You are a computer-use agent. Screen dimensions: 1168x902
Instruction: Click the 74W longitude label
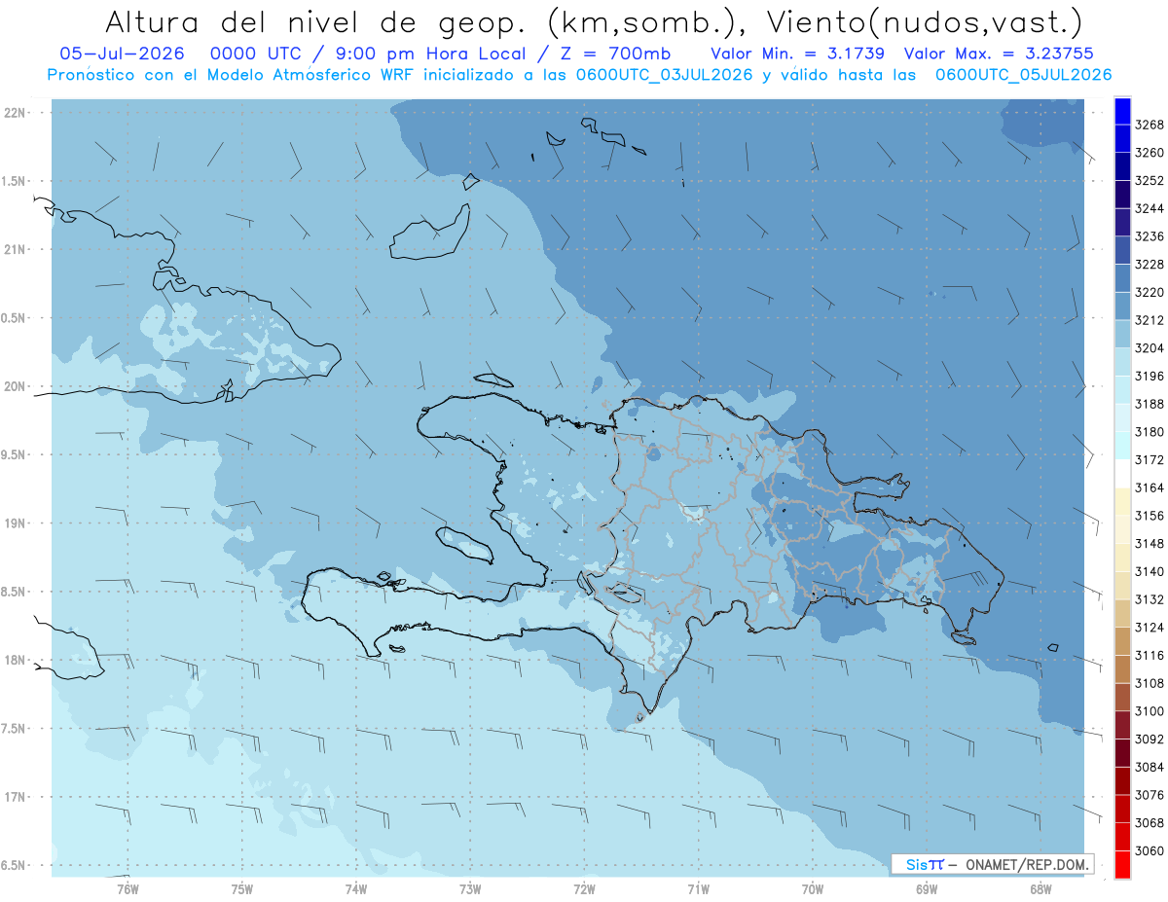[x=355, y=889]
